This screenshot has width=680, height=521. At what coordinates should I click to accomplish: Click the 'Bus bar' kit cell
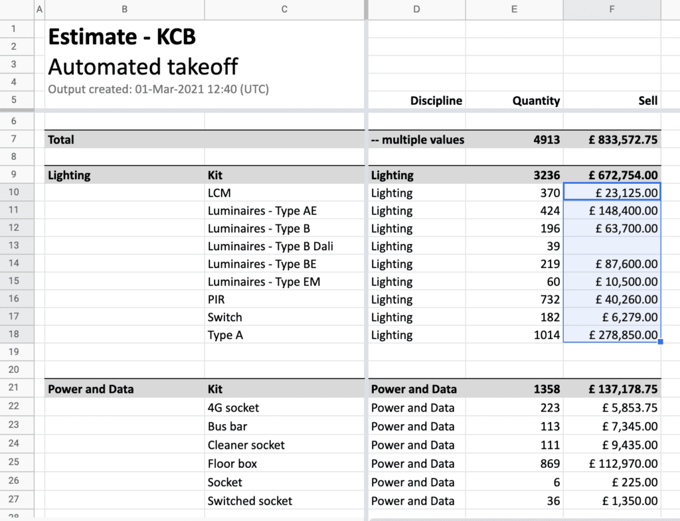point(284,426)
